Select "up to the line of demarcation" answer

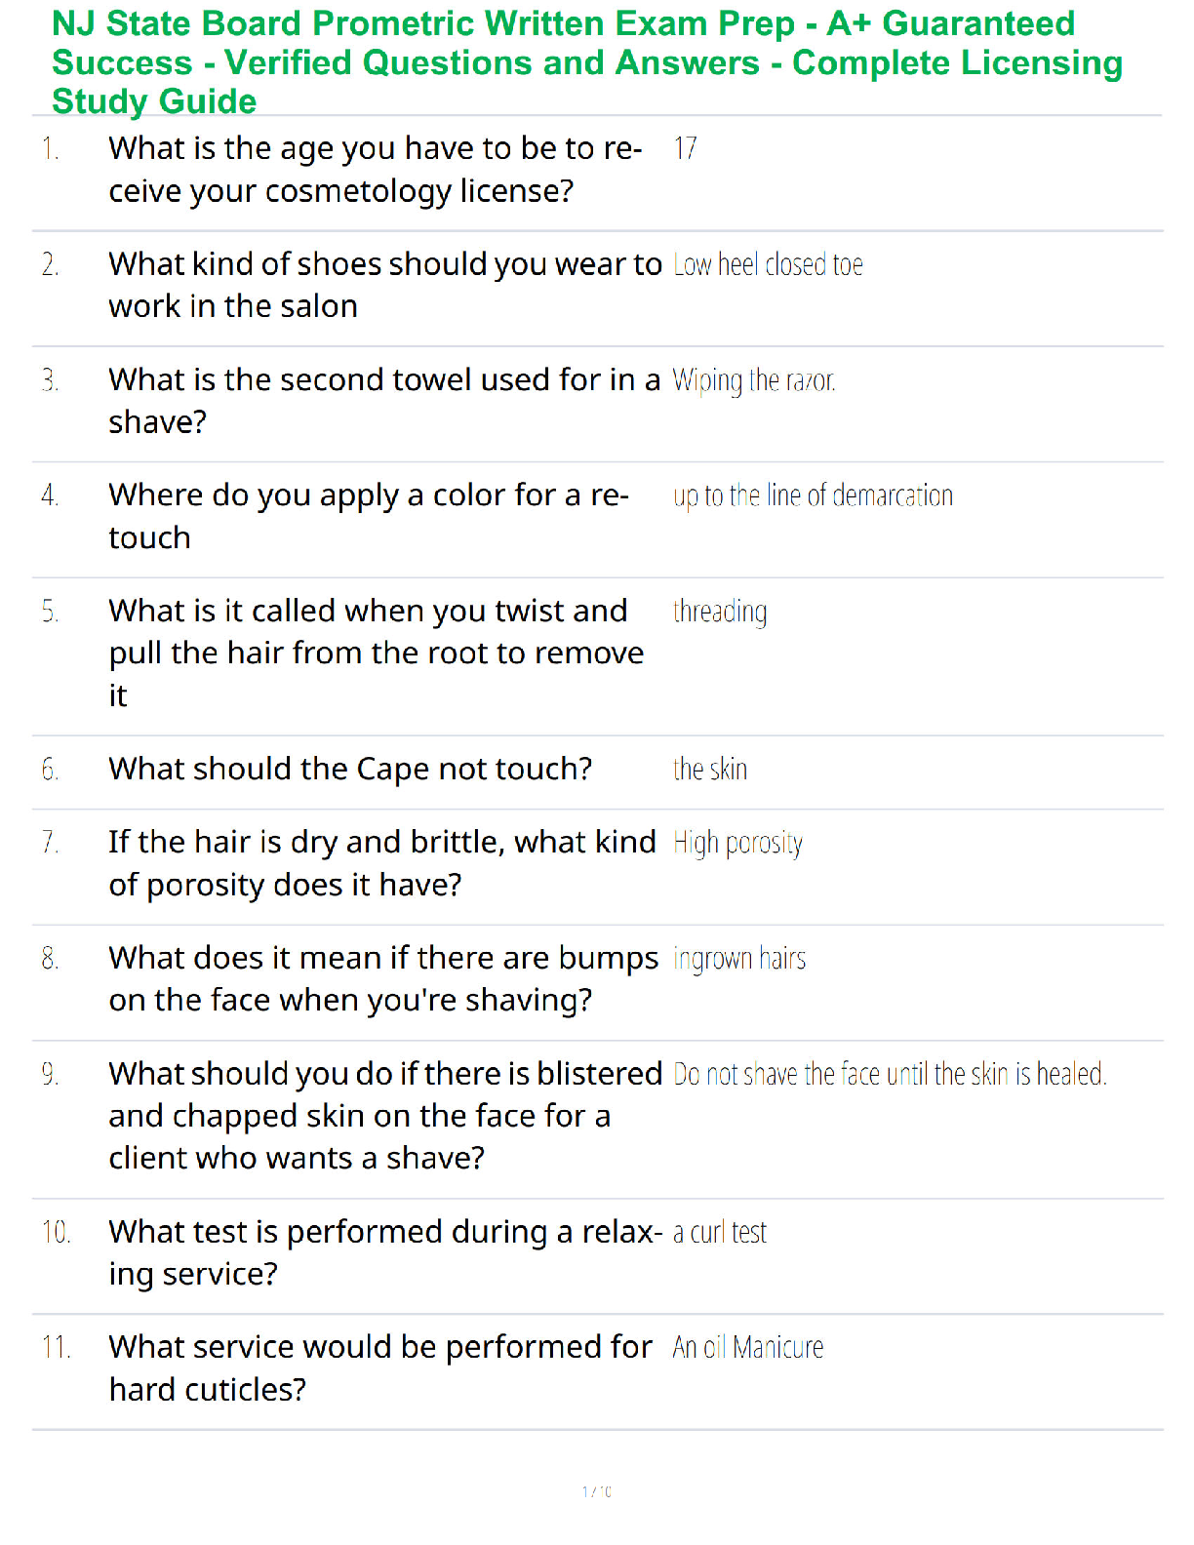click(x=812, y=495)
